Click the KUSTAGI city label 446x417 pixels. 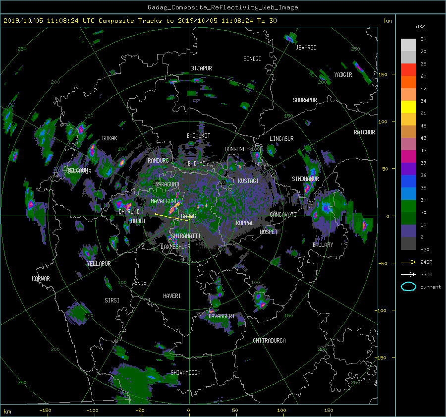pos(248,181)
